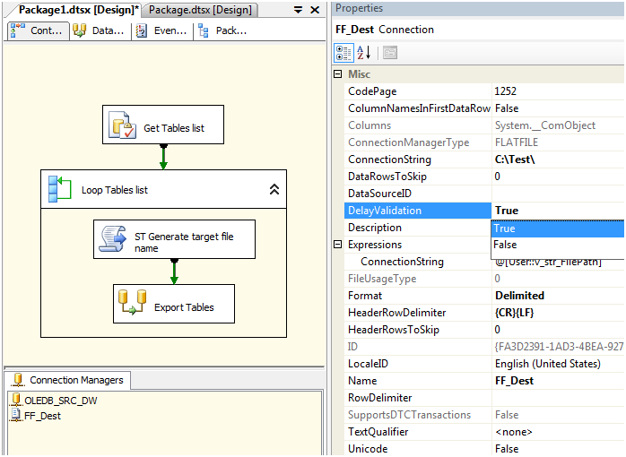Open the Control Flow designer tab
Screen dimensions: 626x457
[x=39, y=30]
